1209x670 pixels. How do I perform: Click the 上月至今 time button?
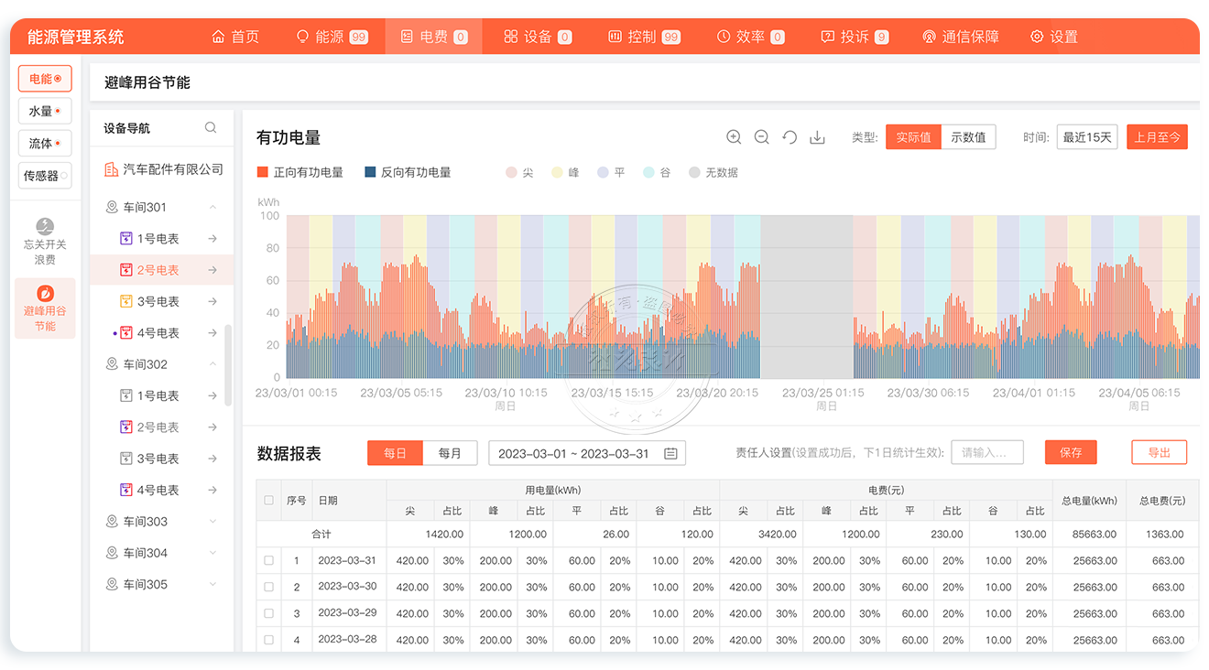coord(1157,137)
